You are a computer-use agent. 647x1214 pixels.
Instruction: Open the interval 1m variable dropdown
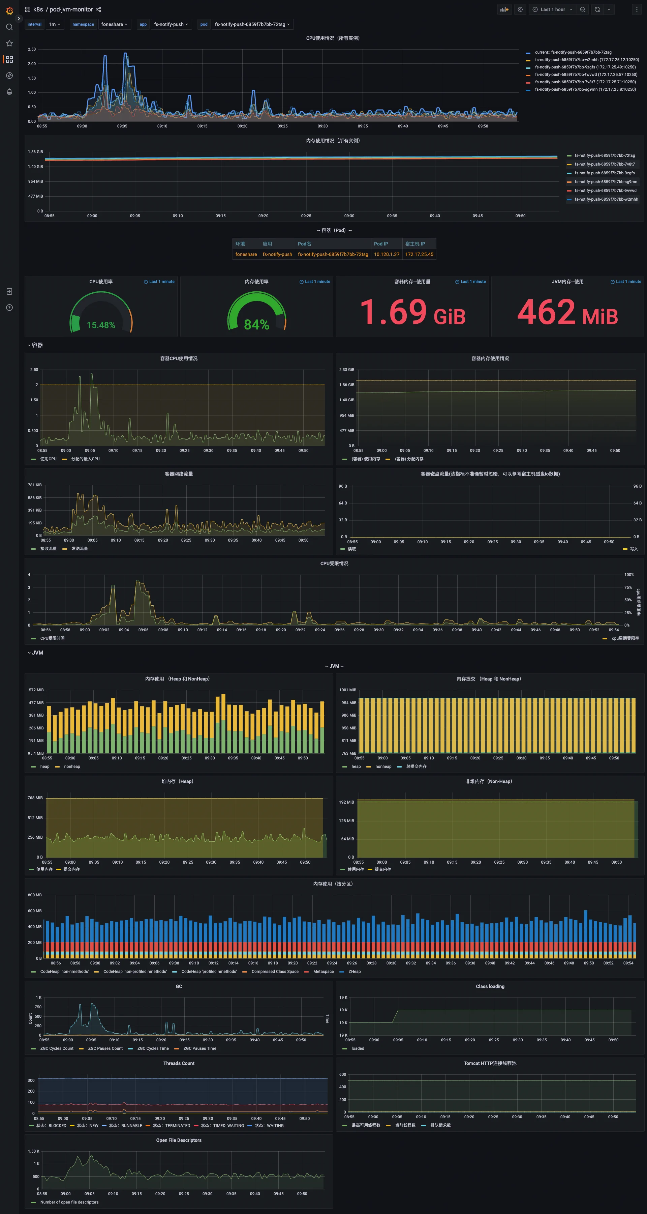point(55,24)
